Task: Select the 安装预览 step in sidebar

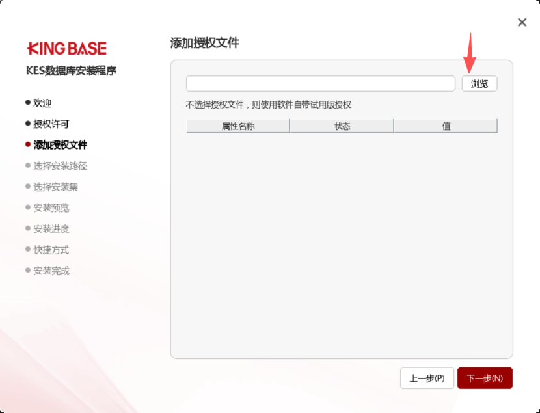Action: pos(51,208)
